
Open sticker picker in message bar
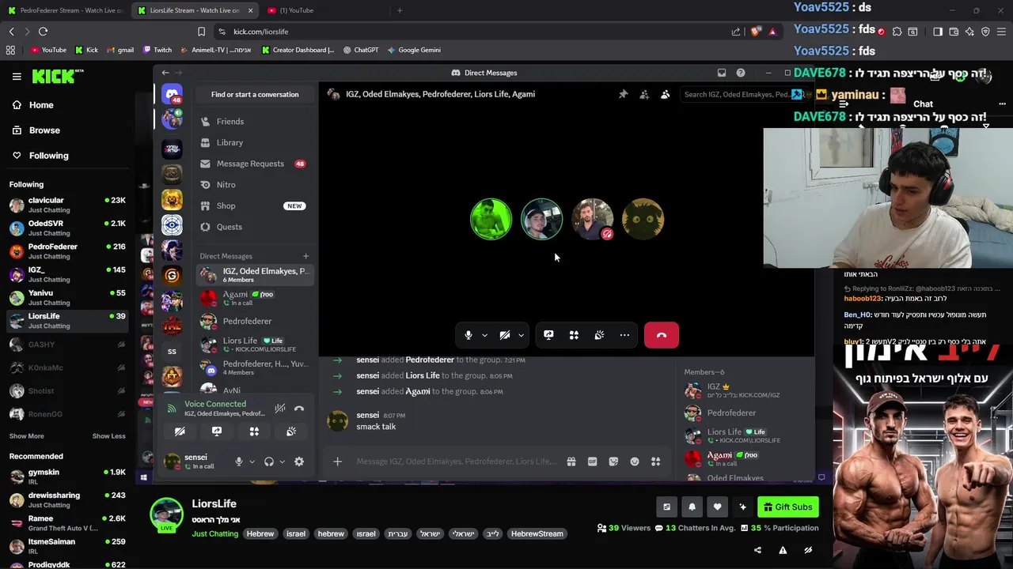click(x=613, y=462)
